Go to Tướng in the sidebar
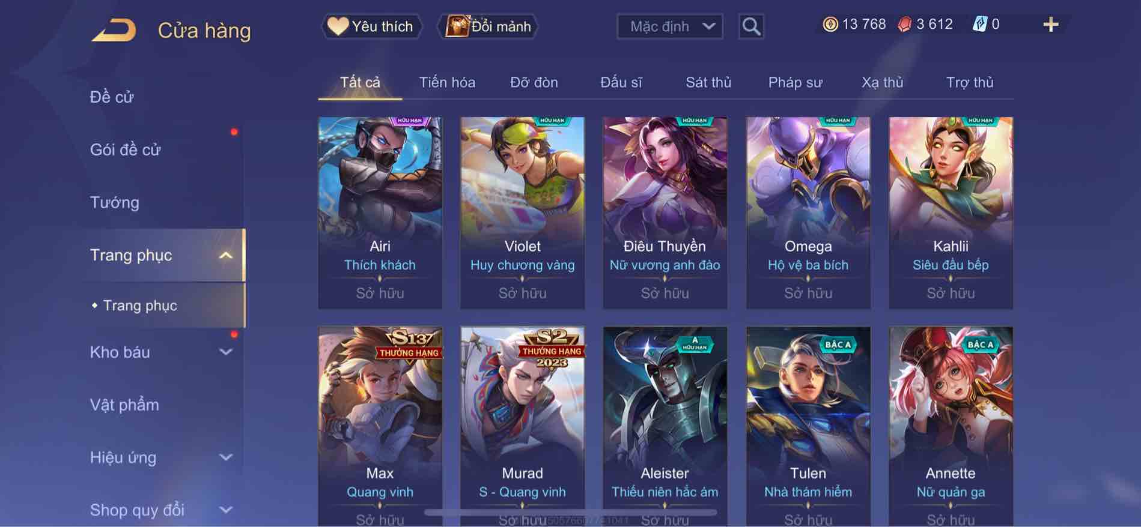The image size is (1141, 527). [x=115, y=202]
